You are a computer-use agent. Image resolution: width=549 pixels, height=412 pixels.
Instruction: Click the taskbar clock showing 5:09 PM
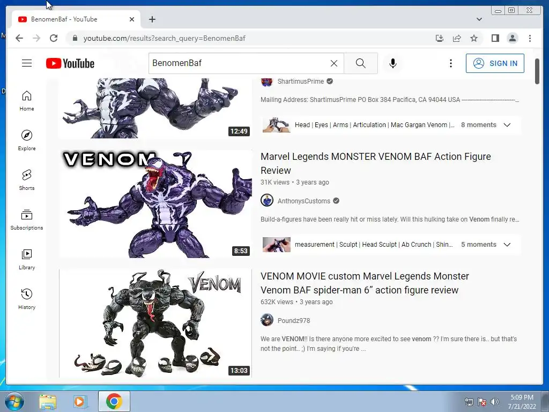tap(522, 402)
